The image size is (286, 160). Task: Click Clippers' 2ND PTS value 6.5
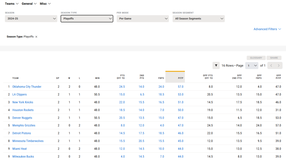coord(142,95)
